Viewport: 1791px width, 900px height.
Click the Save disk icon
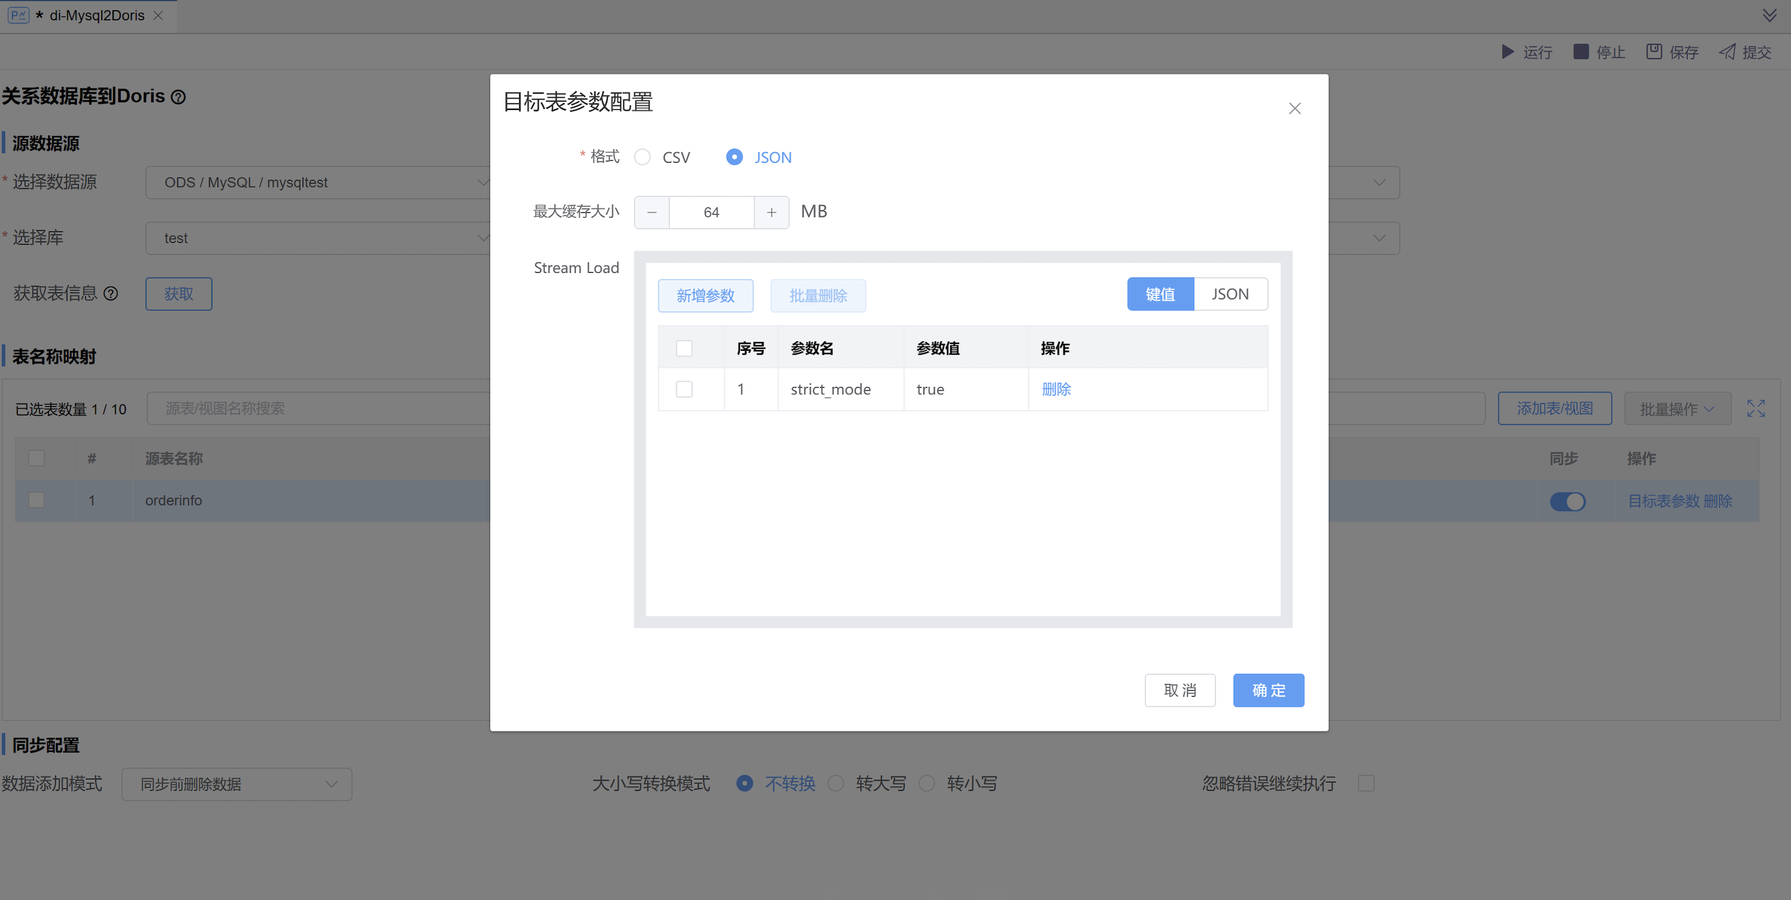(1654, 52)
